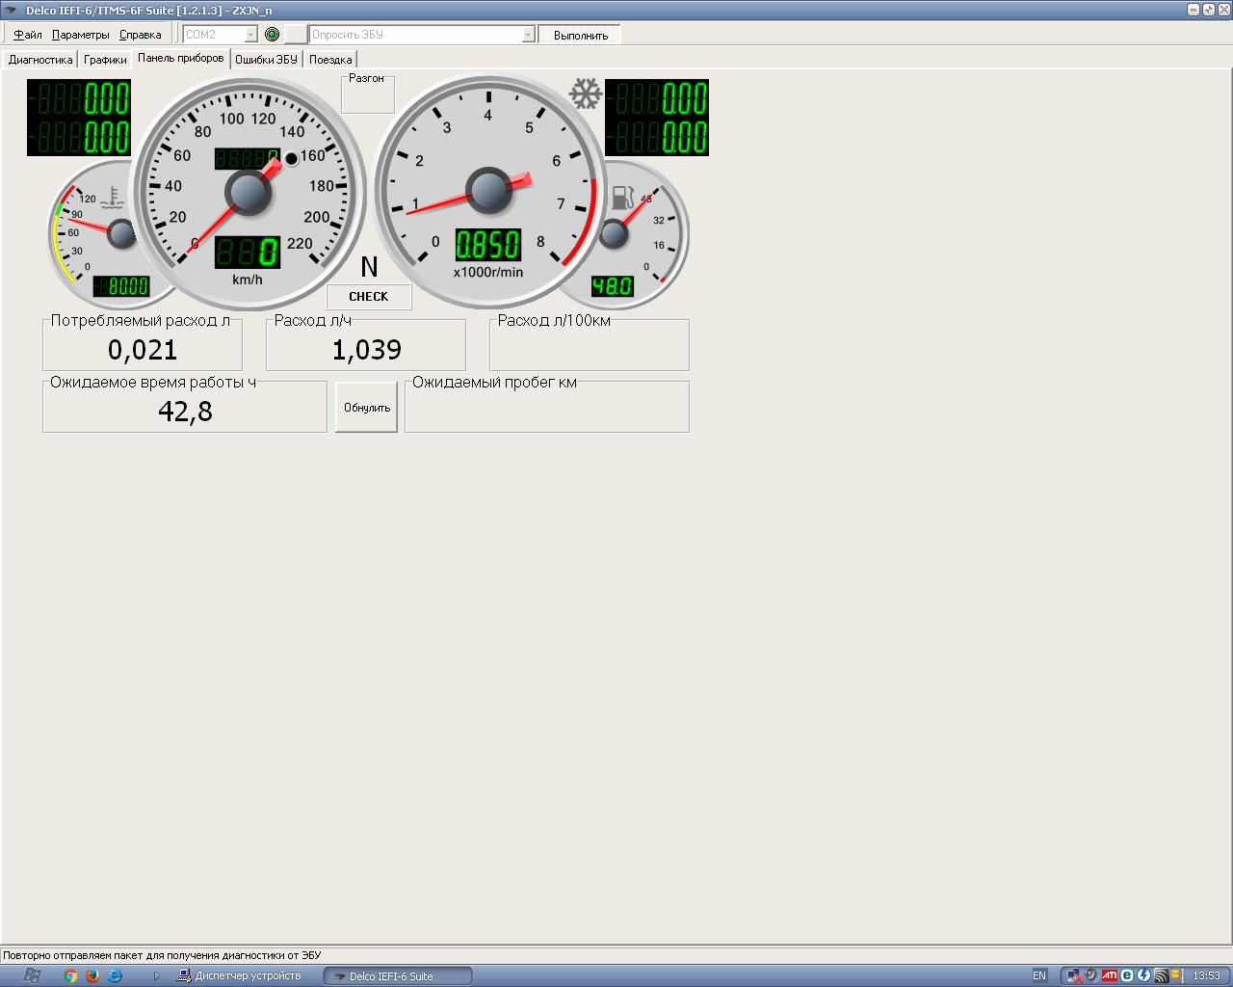Launch Google Chrome from quick launch

click(x=70, y=975)
